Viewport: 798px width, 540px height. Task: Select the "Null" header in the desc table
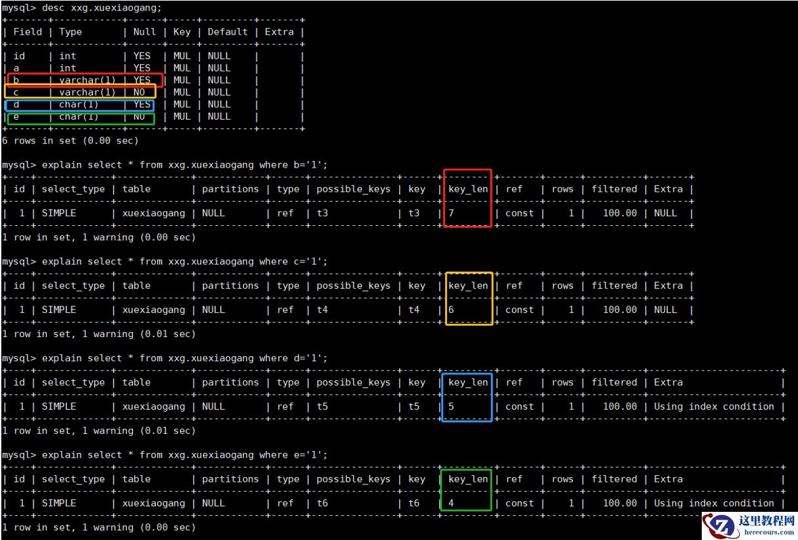145,31
